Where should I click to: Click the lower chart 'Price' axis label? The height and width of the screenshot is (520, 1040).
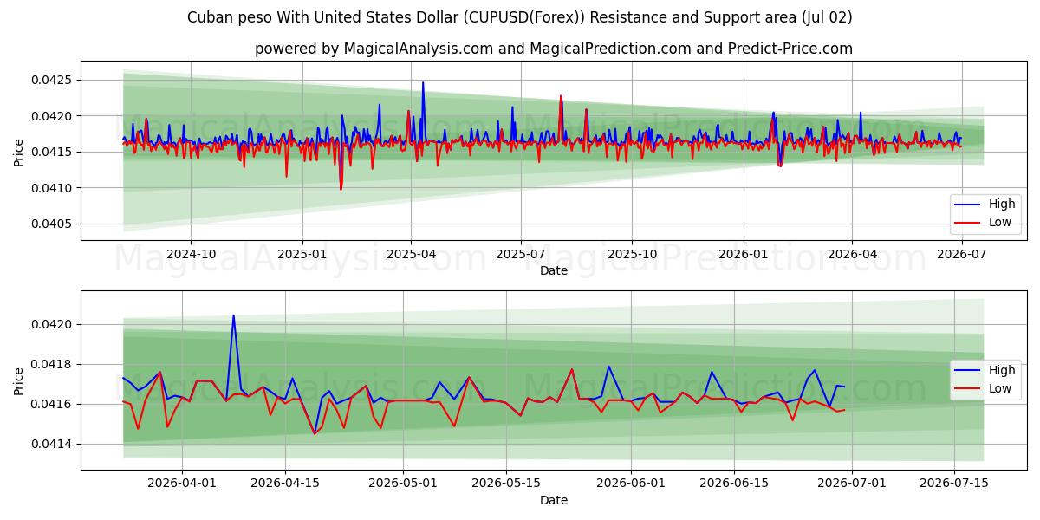click(19, 380)
